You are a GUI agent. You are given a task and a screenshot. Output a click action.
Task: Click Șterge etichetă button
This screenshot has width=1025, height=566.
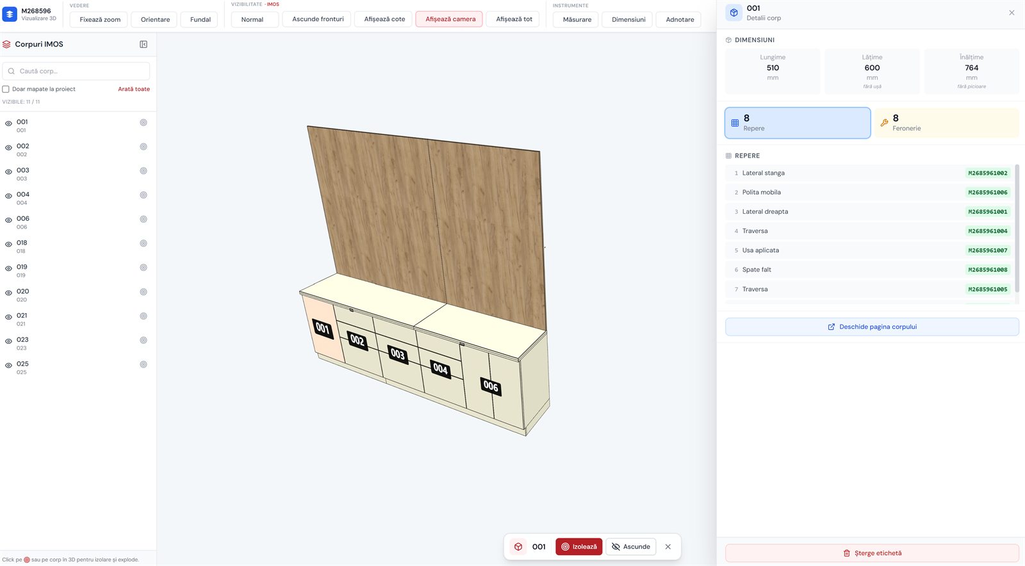point(872,553)
